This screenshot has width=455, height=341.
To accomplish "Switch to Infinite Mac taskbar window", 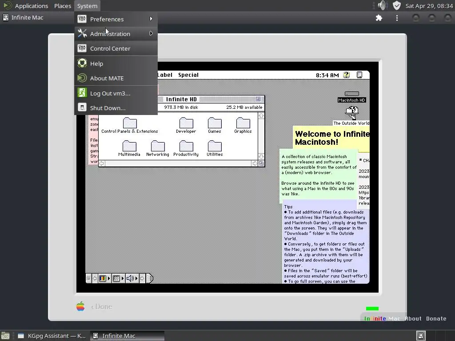I will [127, 336].
